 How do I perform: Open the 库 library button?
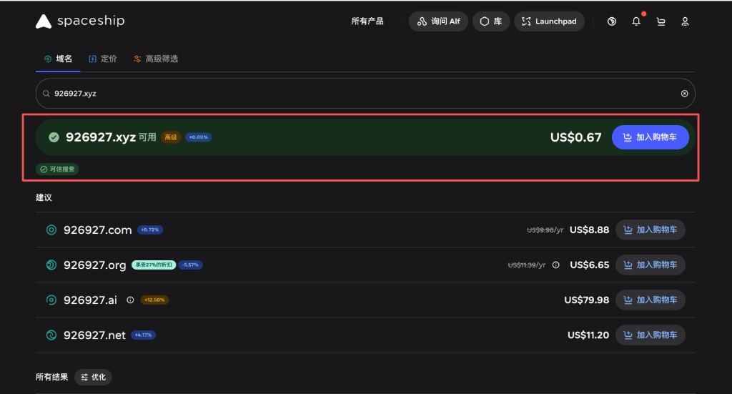point(490,21)
